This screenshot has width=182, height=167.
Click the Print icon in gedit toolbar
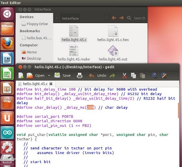click(x=79, y=75)
